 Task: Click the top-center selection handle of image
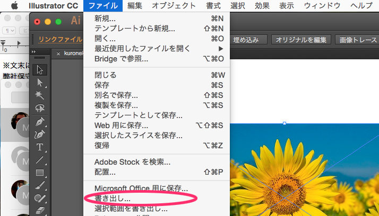click(x=285, y=123)
